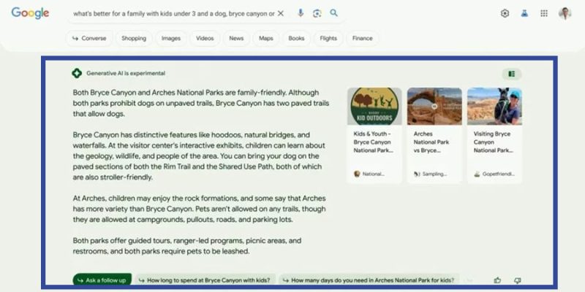Switch to the Flights tab
Screen dimensions: 585x292
click(328, 39)
